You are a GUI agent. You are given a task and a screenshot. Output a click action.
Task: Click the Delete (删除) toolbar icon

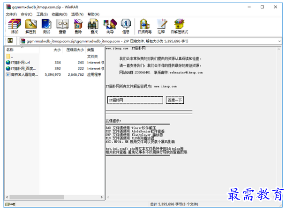point(78,24)
